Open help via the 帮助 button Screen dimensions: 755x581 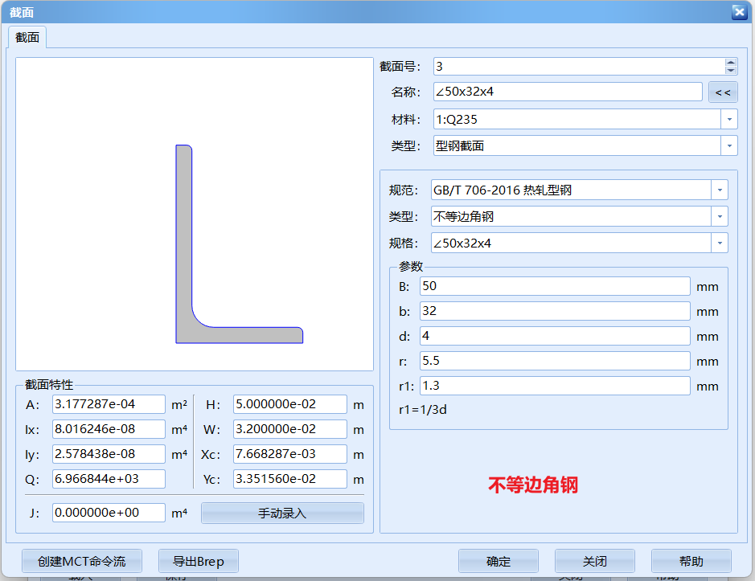(x=690, y=561)
